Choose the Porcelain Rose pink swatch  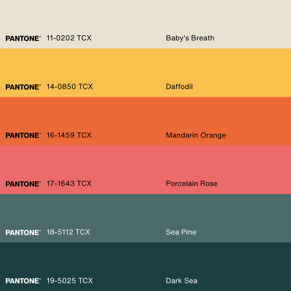(x=145, y=162)
